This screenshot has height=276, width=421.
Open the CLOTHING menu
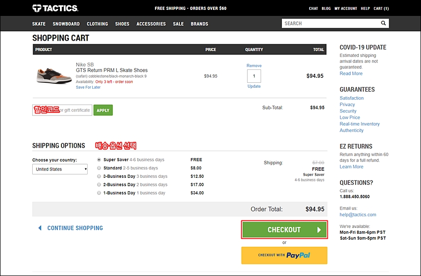97,24
